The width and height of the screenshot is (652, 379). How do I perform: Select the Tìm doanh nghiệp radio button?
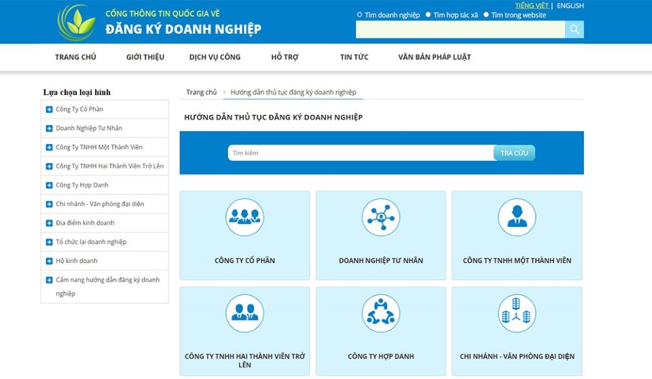point(359,14)
